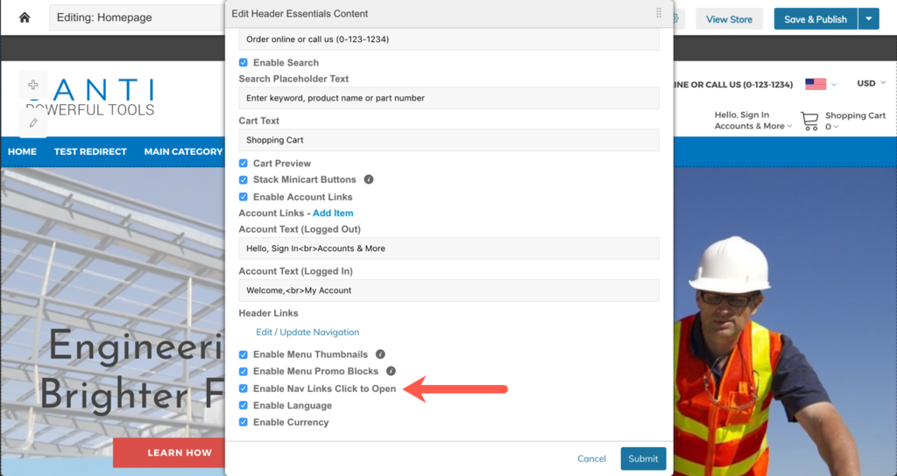
Task: Click the Edit Header Essentials Content title
Action: point(300,14)
